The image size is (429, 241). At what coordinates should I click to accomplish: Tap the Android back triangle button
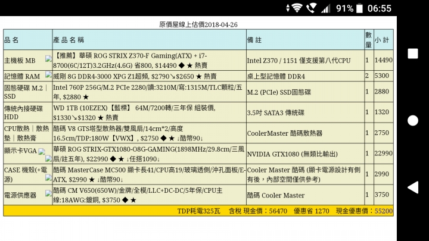(x=413, y=187)
